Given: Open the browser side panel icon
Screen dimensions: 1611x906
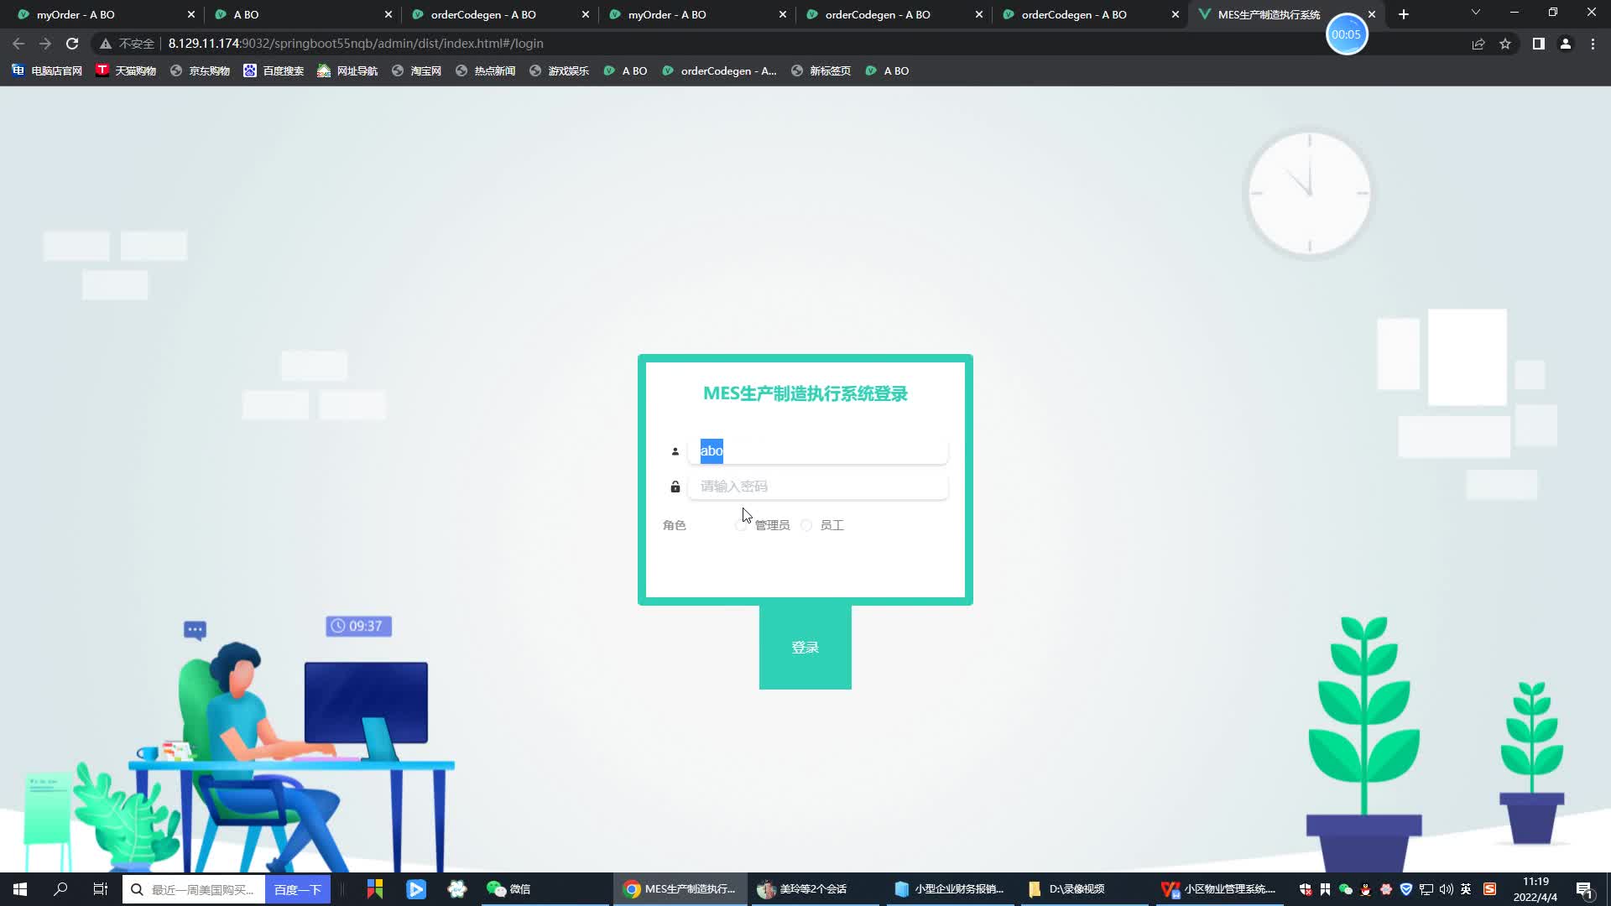Looking at the screenshot, I should click(x=1538, y=44).
